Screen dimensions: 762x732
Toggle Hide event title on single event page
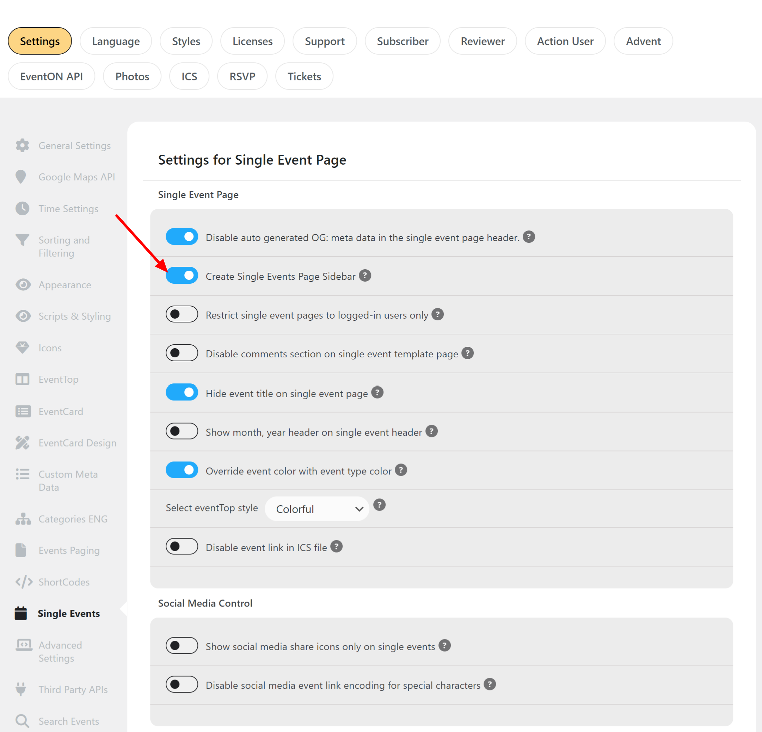182,392
